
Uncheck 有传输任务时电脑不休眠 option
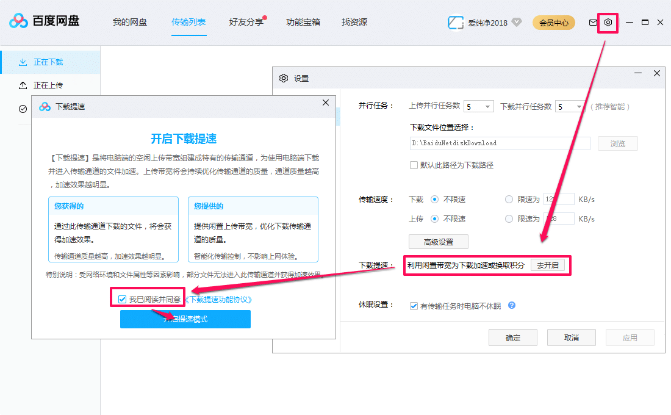(414, 306)
